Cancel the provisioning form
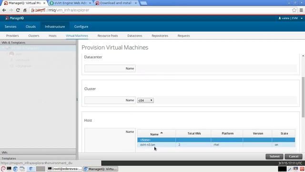 point(294,156)
